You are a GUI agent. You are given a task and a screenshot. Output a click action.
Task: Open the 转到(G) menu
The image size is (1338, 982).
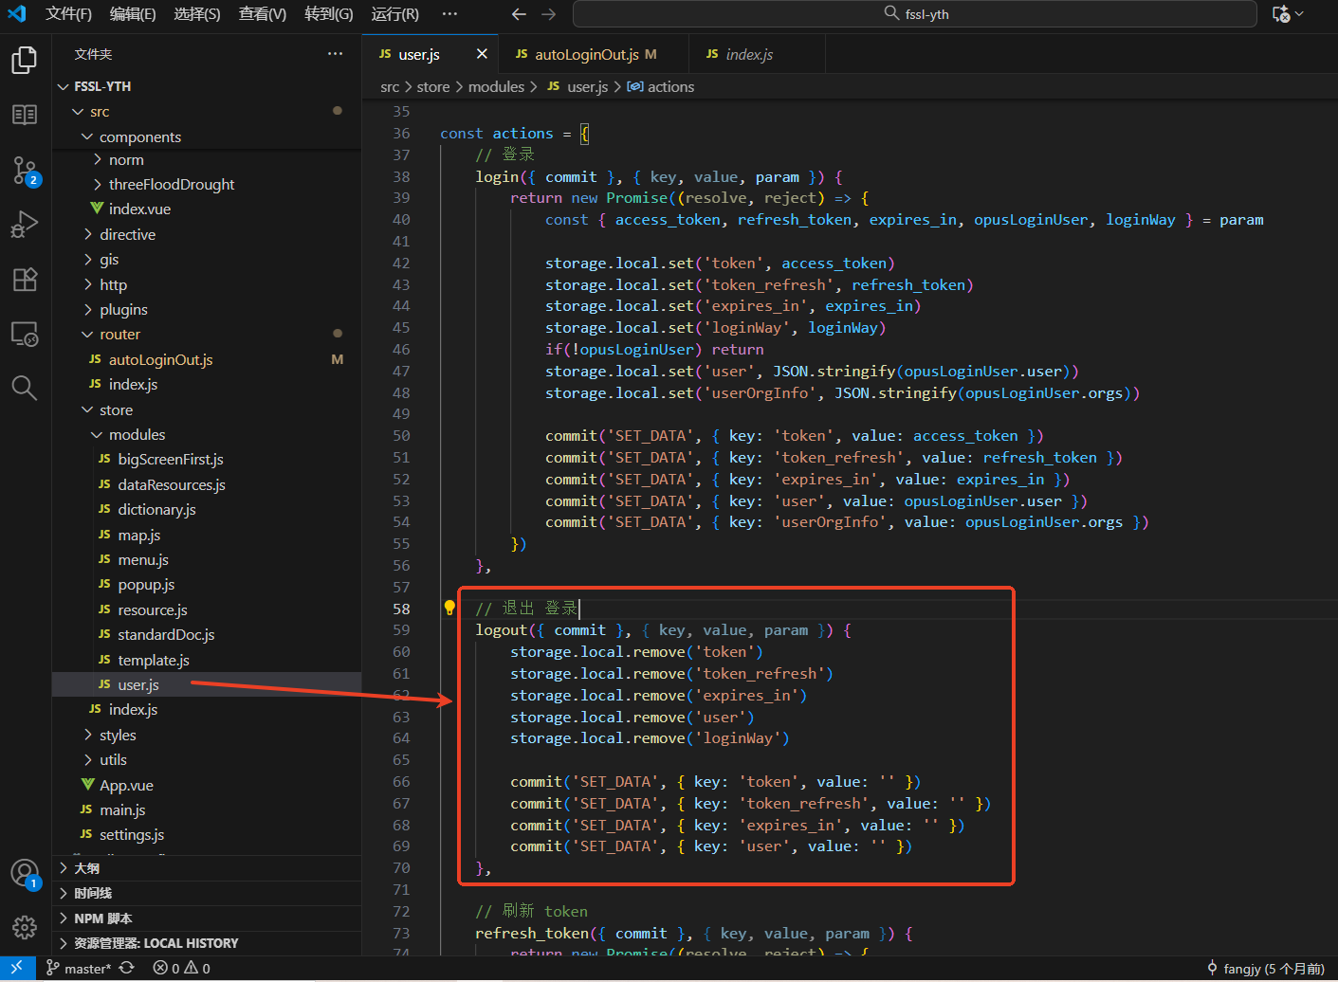[329, 14]
